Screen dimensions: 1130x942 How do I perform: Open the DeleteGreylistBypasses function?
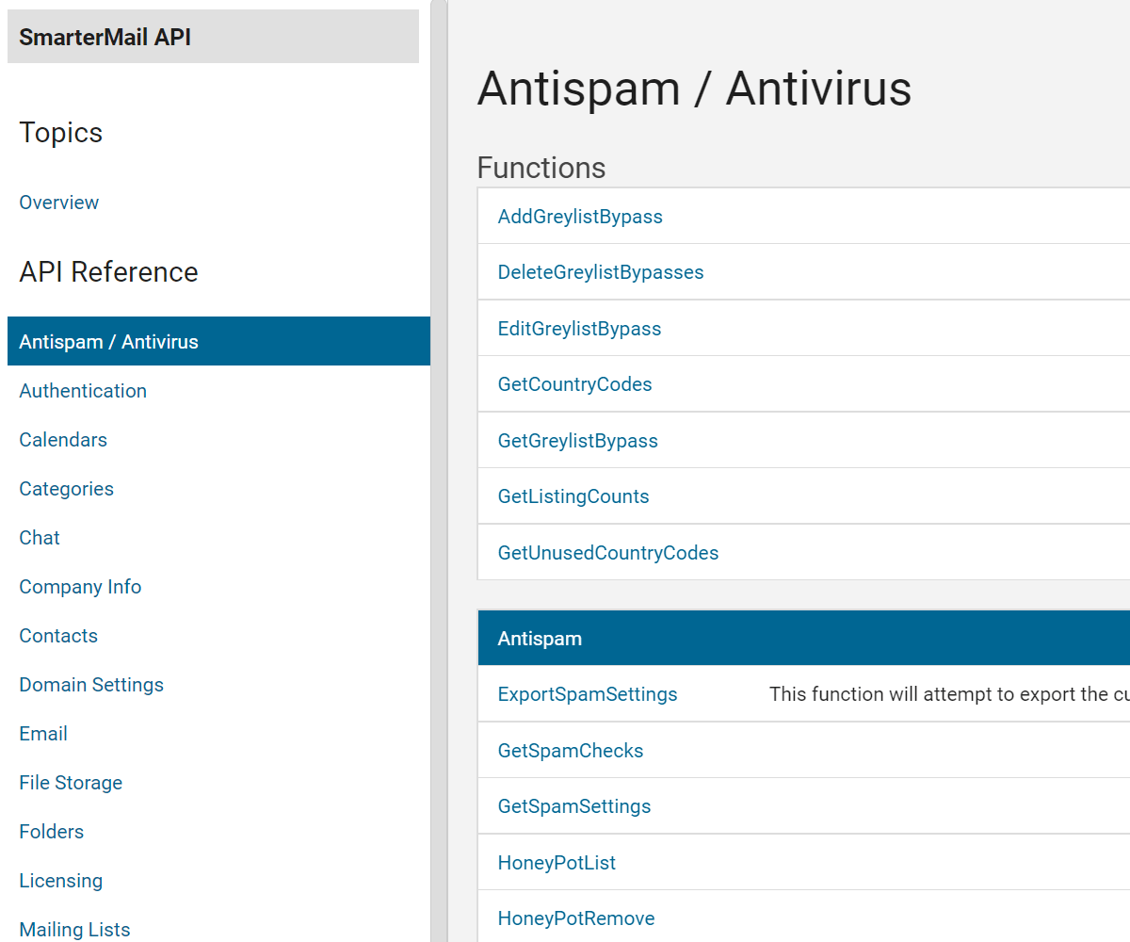[601, 272]
